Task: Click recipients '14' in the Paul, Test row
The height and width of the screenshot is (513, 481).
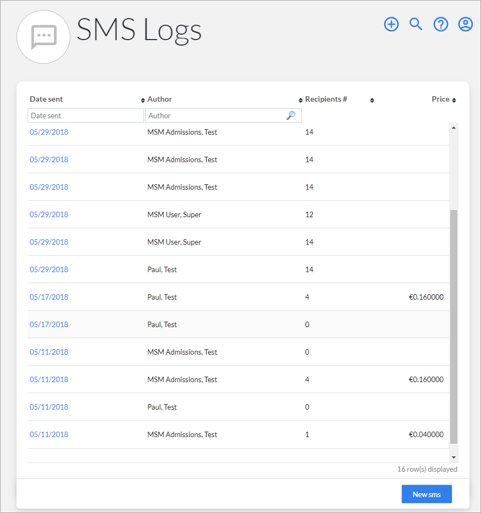Action: 309,269
